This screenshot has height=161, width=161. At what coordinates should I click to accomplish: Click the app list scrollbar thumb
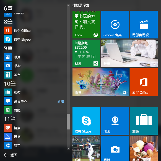tap(68, 121)
